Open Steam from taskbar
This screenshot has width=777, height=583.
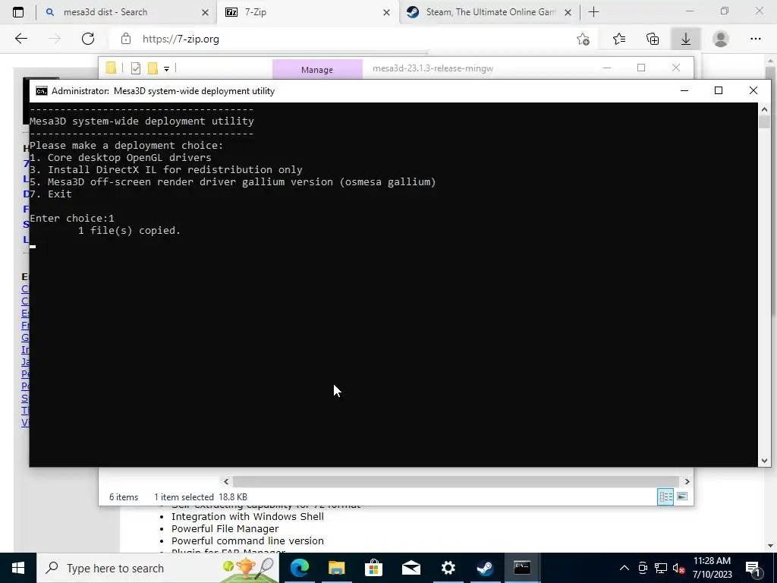coord(485,568)
